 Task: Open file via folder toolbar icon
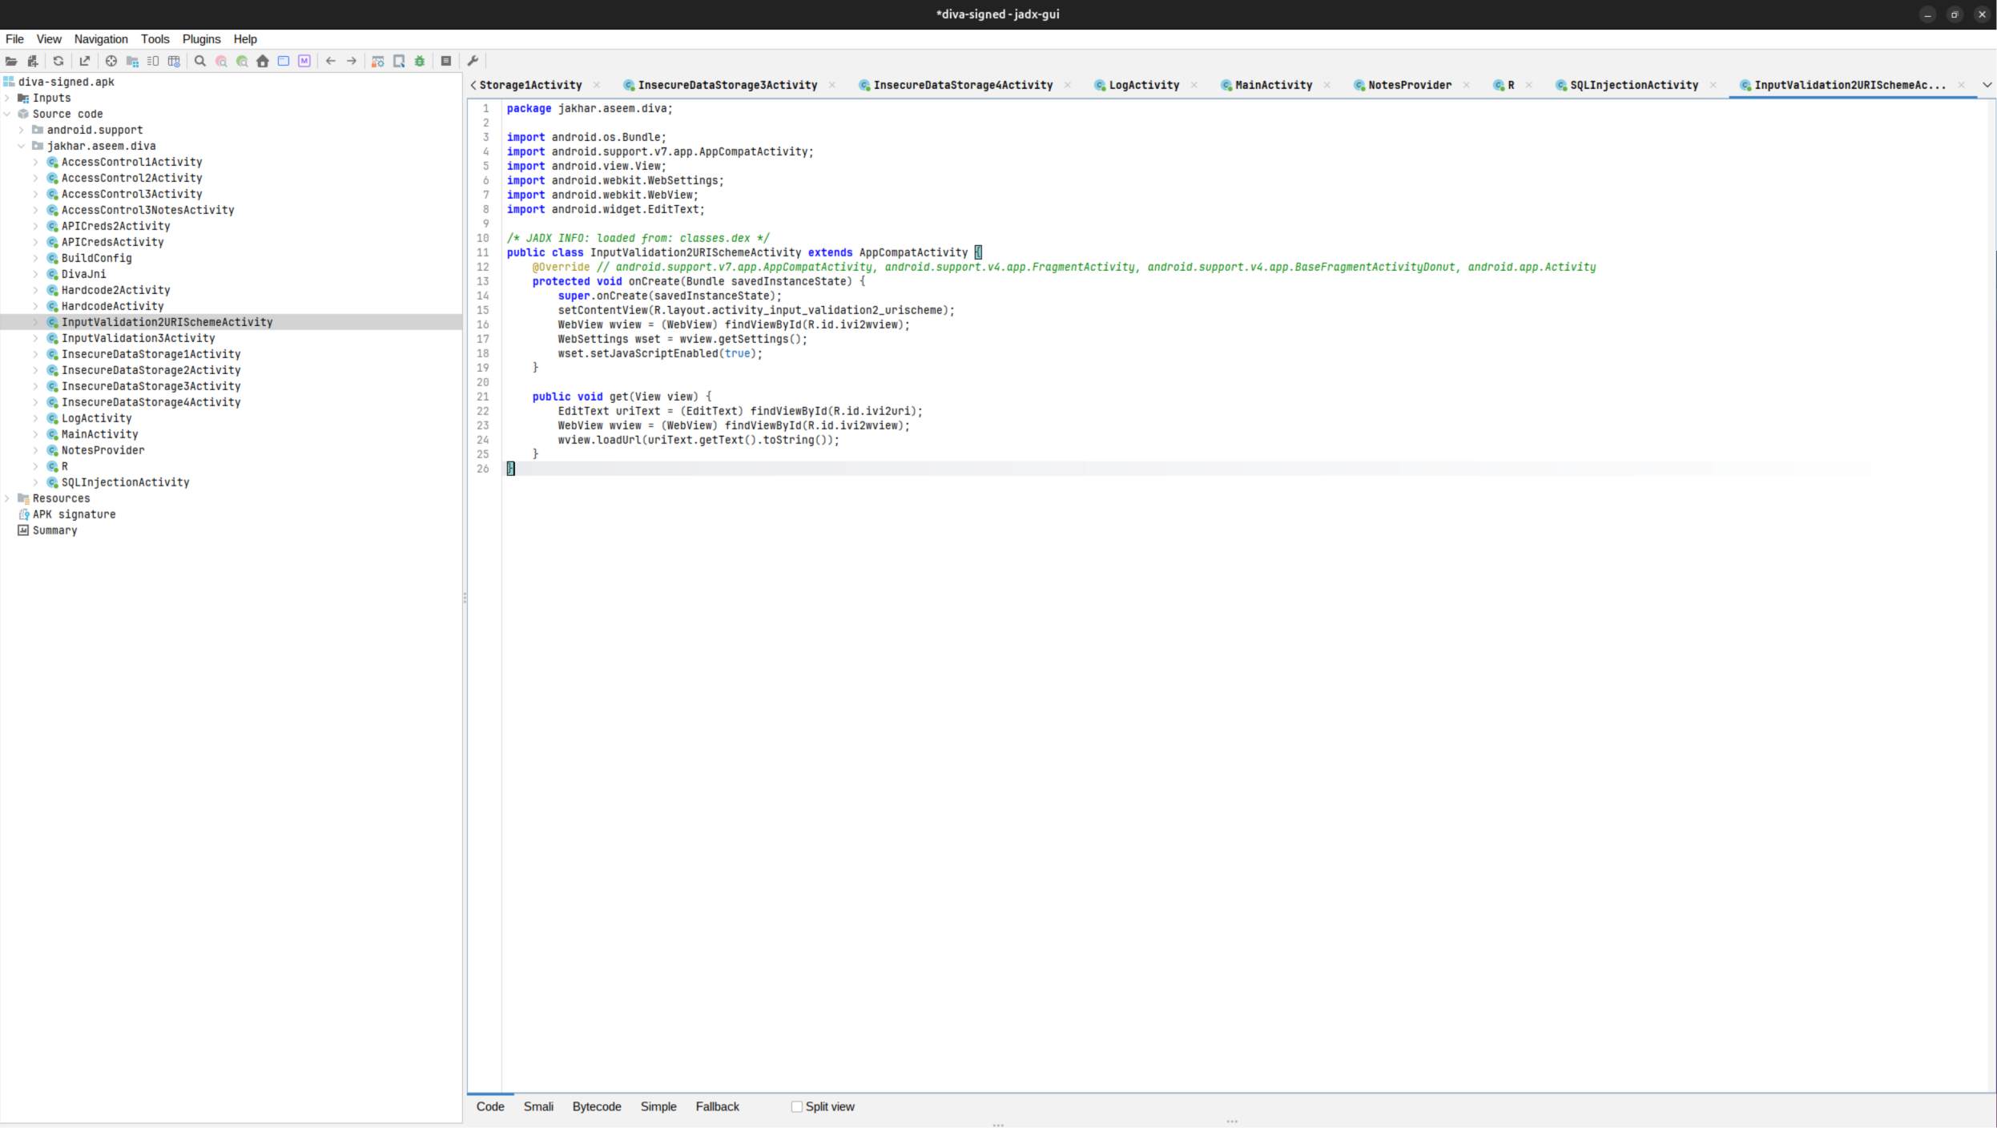point(11,61)
